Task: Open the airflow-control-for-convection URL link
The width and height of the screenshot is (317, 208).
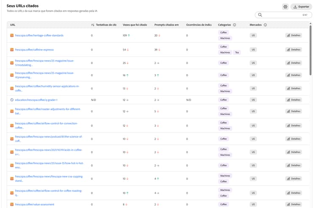Action: (x=46, y=125)
